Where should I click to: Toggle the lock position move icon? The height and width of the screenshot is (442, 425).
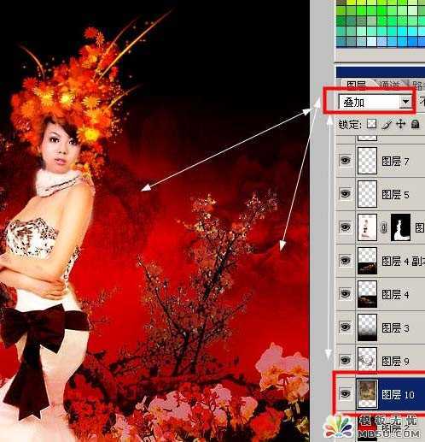(x=400, y=124)
